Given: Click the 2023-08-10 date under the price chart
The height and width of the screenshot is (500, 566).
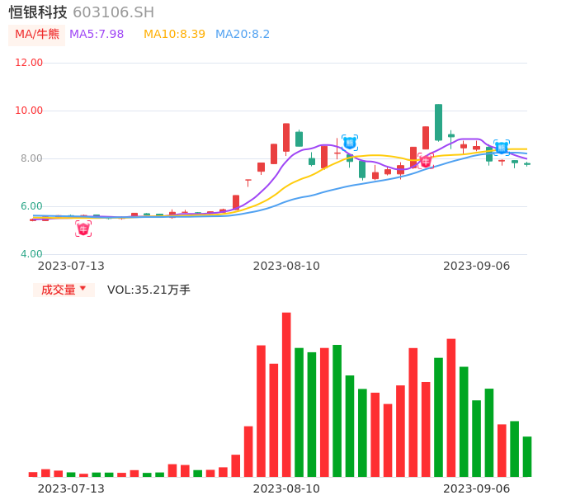Looking at the screenshot, I should pos(286,266).
